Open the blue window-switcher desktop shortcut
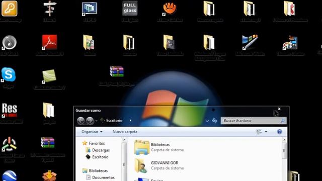 (x=90, y=9)
